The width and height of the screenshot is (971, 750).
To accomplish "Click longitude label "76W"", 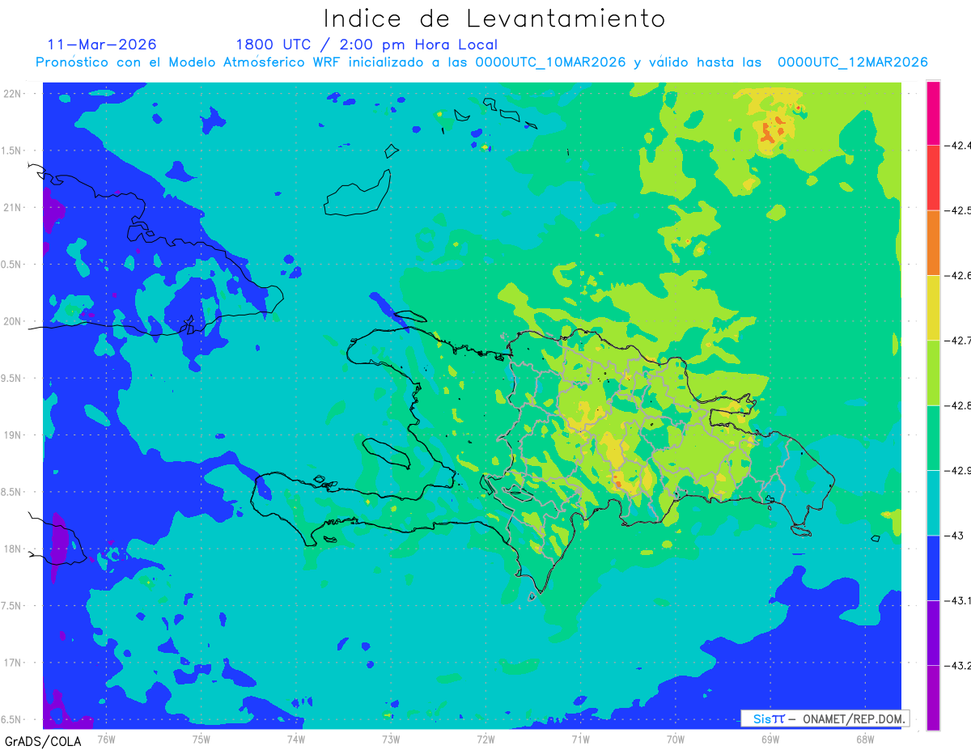I will coord(106,739).
